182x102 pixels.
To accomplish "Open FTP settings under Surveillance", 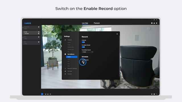I will pyautogui.click(x=68, y=61).
